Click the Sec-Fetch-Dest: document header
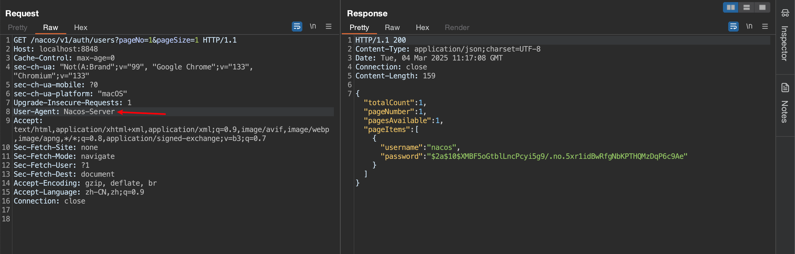Screen dimensions: 795x254 tap(64, 174)
